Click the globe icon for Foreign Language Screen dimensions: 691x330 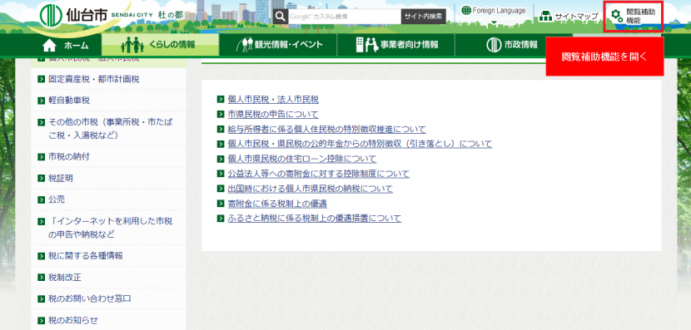pos(466,11)
